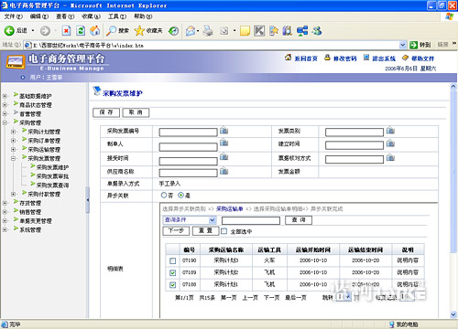Click the lookup icon beside 采购发票编号 field
Viewport: 458px width, 329px height.
click(224, 130)
